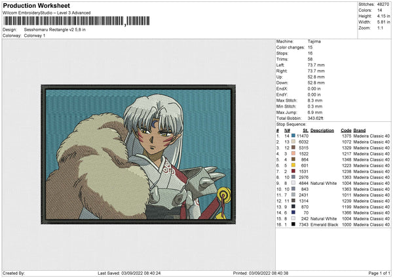Click the N# column header
Image resolution: width=393 pixels, height=278 pixels.
click(x=287, y=130)
